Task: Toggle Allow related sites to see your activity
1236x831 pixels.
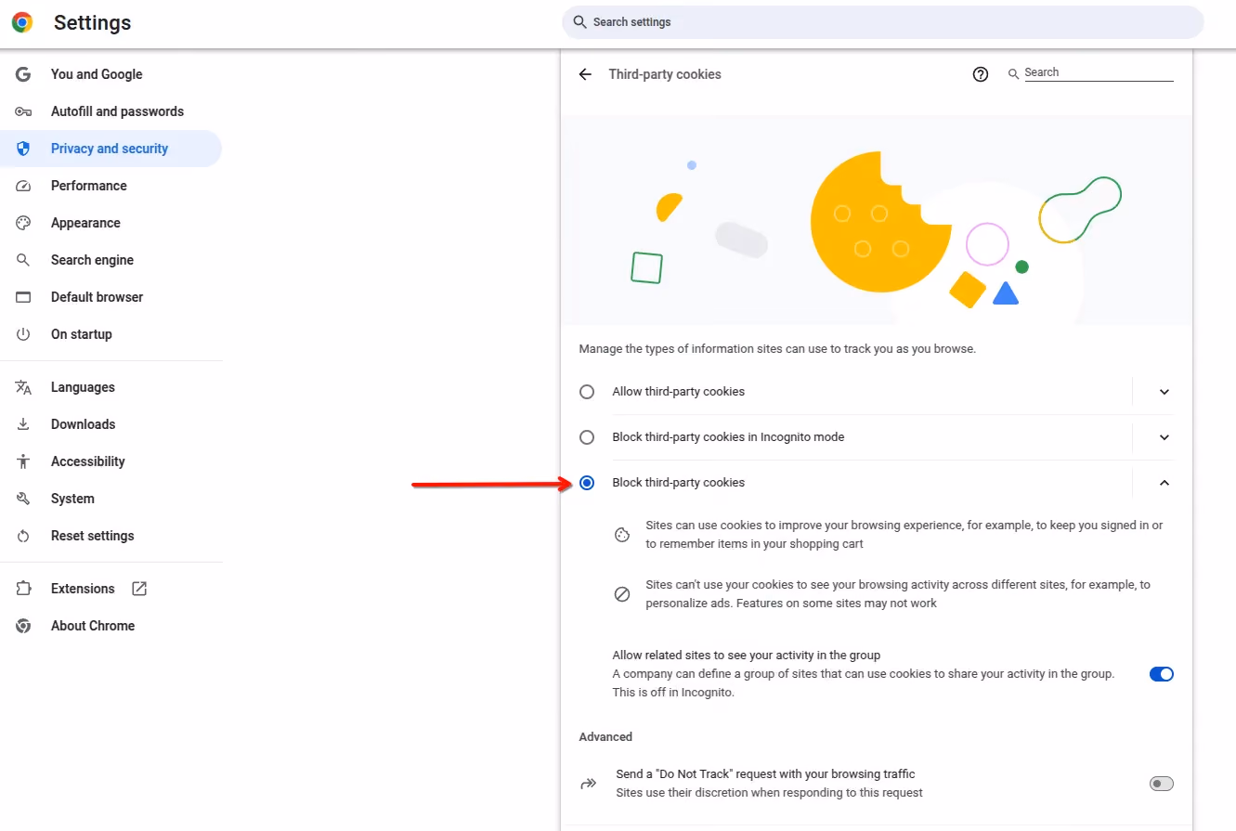Action: (x=1162, y=674)
